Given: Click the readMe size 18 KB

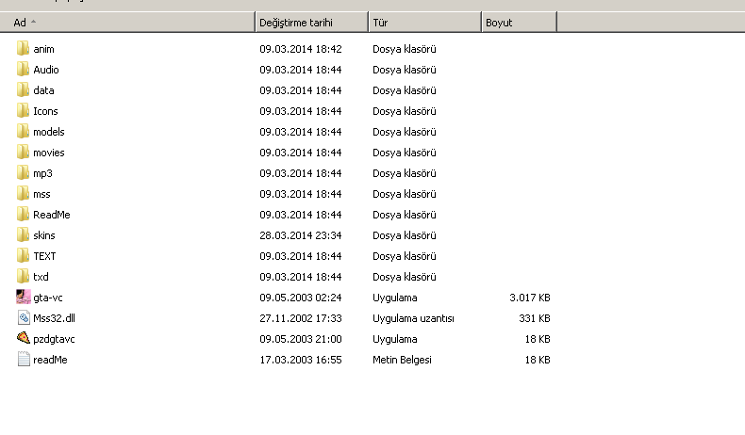Looking at the screenshot, I should (x=538, y=360).
